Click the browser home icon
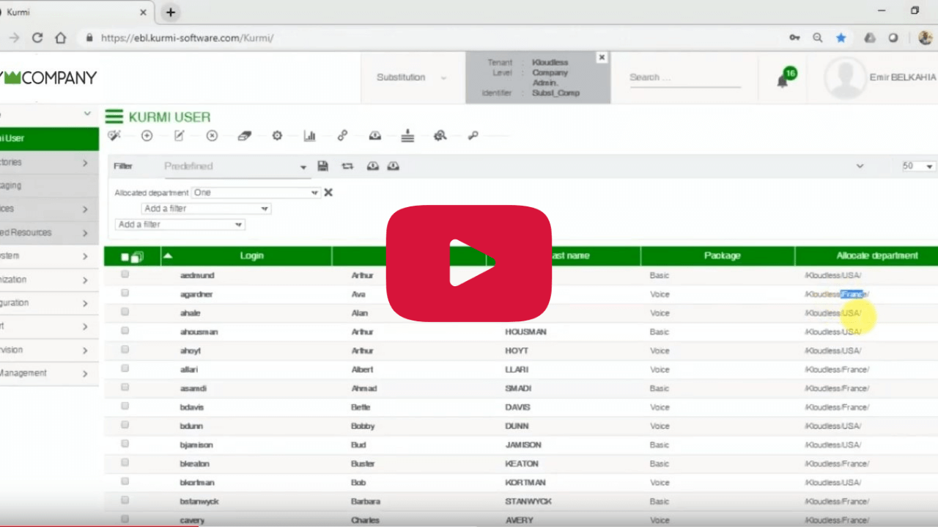The width and height of the screenshot is (938, 527). 61,37
